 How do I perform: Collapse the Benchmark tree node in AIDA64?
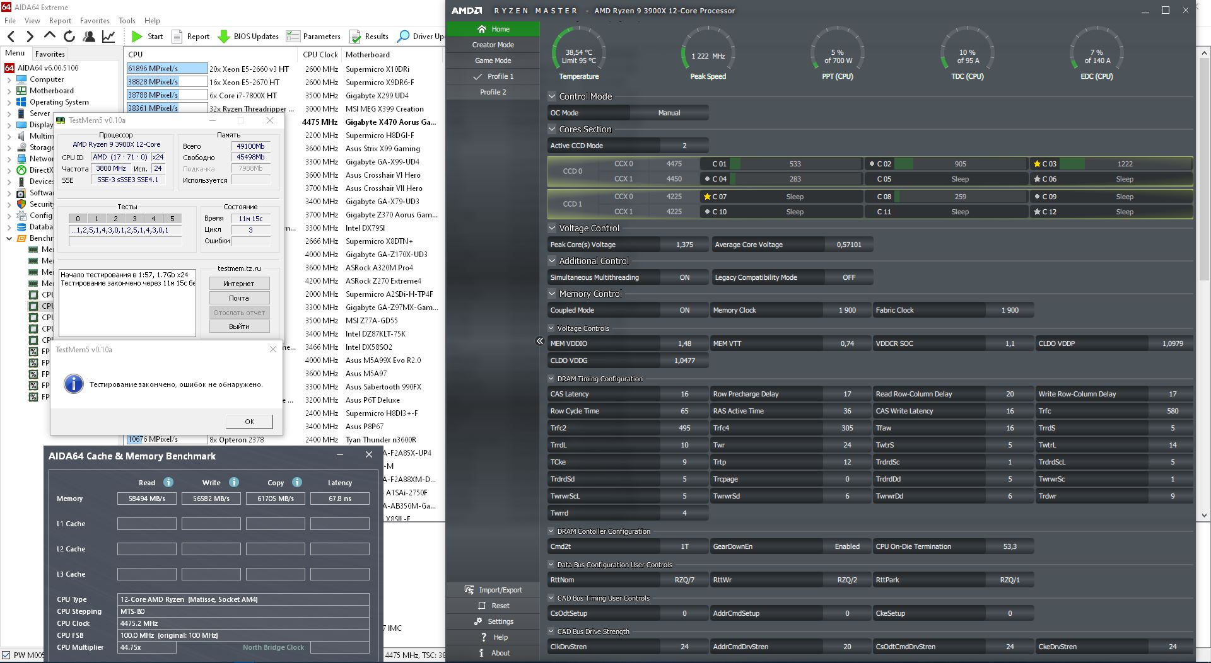coord(9,238)
